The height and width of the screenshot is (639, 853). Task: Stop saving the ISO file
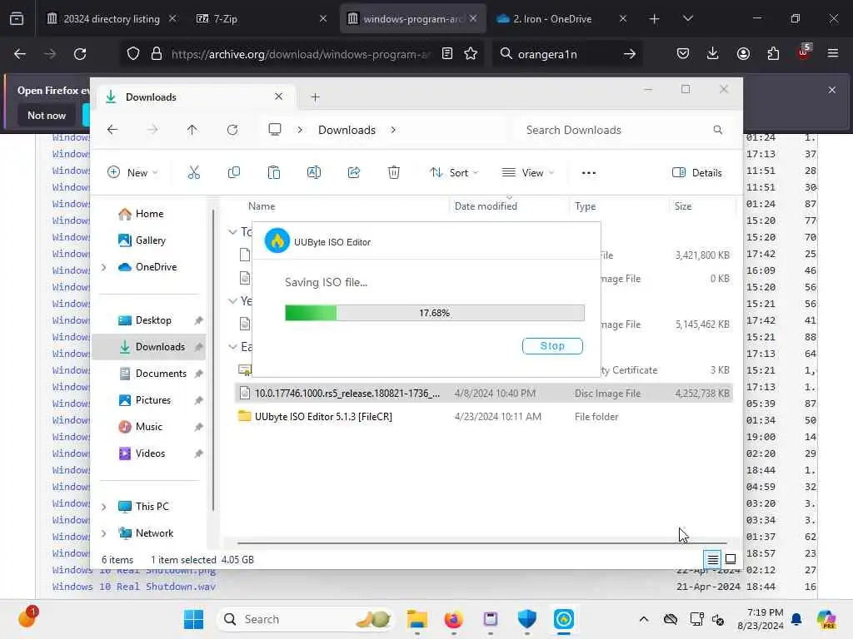(552, 346)
